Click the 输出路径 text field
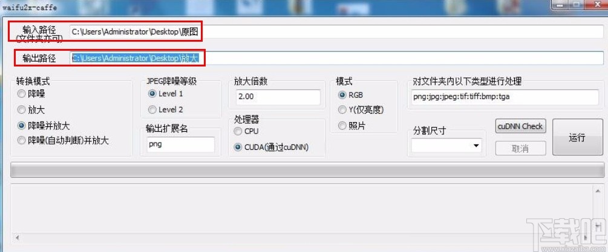 tap(336, 58)
